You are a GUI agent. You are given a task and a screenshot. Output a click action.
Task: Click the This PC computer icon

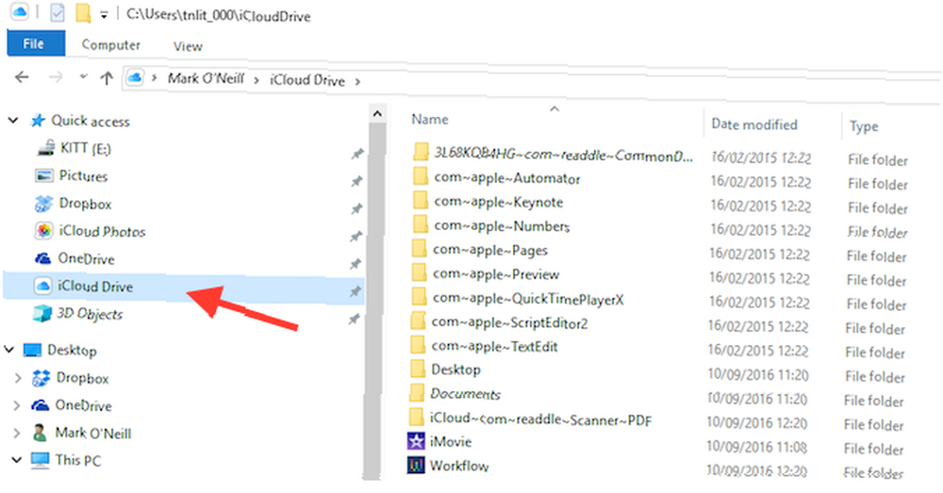tap(40, 460)
